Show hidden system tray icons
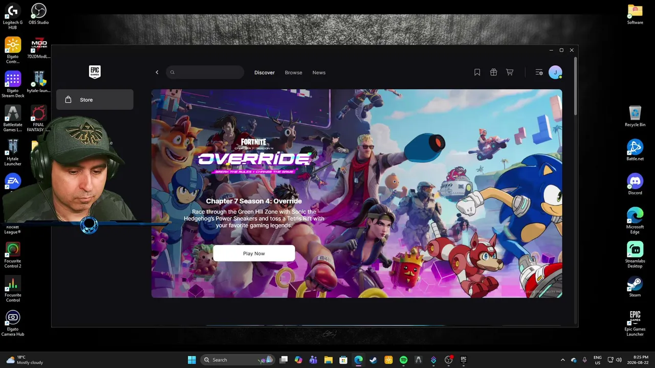 pyautogui.click(x=563, y=360)
